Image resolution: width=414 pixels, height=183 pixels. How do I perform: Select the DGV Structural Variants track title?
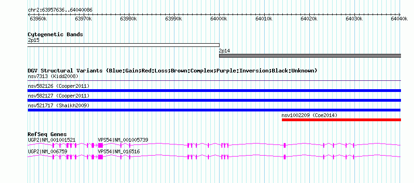point(172,71)
